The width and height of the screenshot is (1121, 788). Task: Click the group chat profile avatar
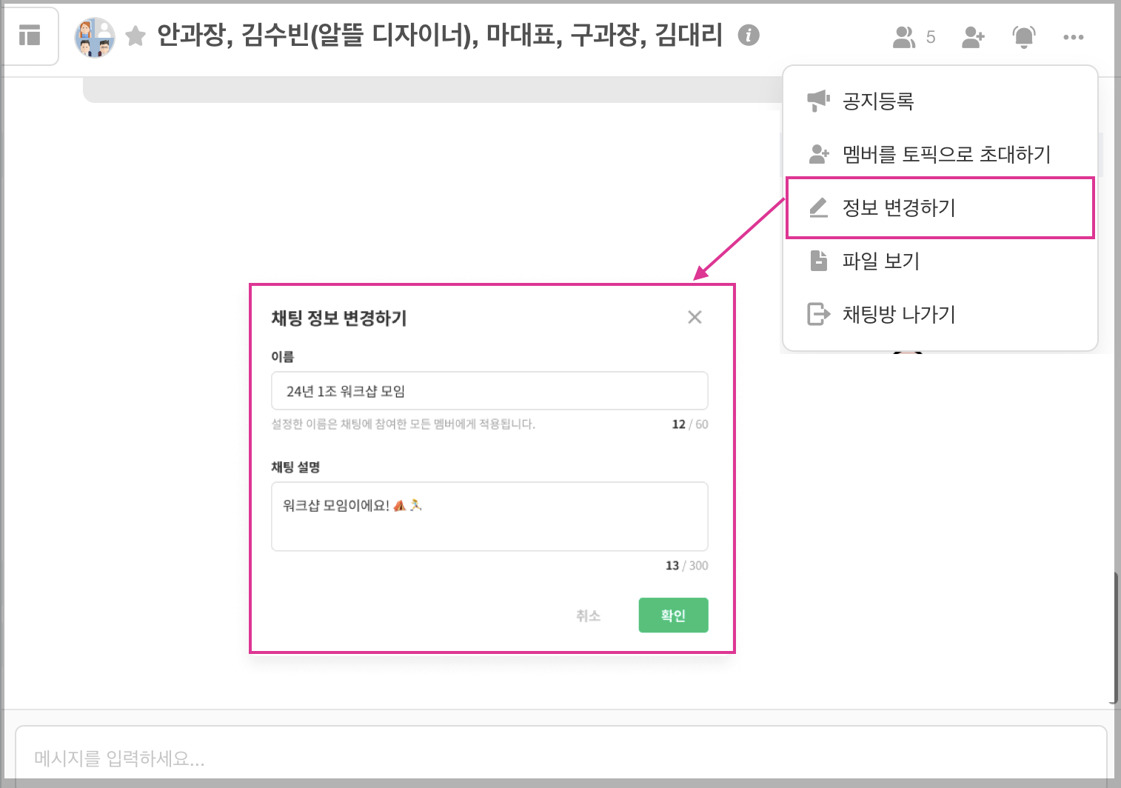(95, 37)
